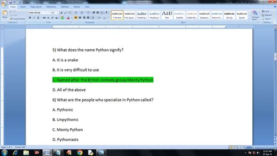Show paragraph marks
The image size is (277, 156).
pyautogui.click(x=106, y=13)
